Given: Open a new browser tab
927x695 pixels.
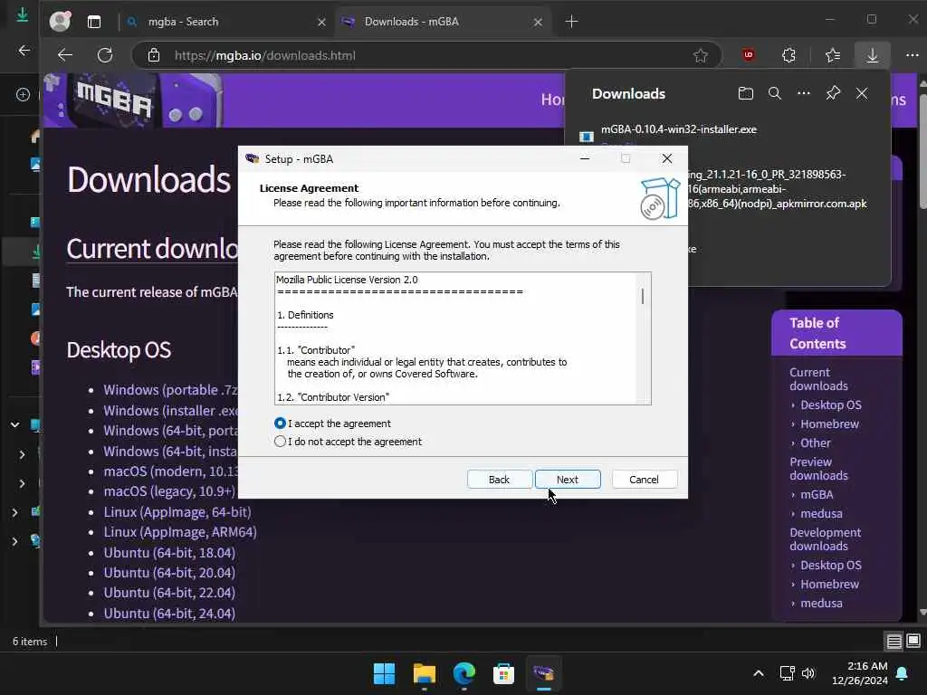Looking at the screenshot, I should [572, 22].
